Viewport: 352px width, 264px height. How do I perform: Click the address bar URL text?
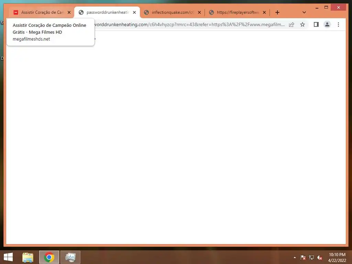[x=189, y=24]
